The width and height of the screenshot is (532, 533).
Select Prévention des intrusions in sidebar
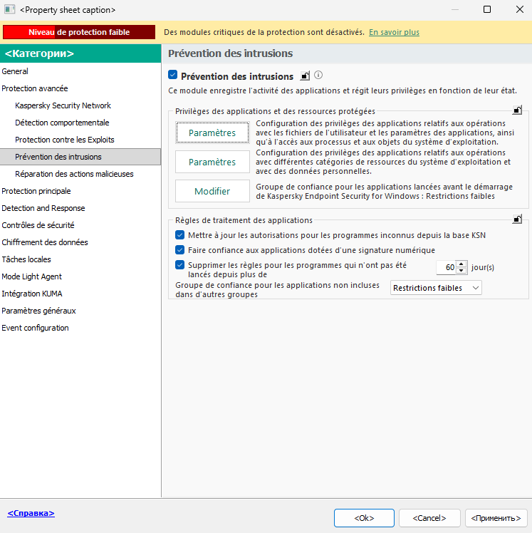pyautogui.click(x=80, y=157)
